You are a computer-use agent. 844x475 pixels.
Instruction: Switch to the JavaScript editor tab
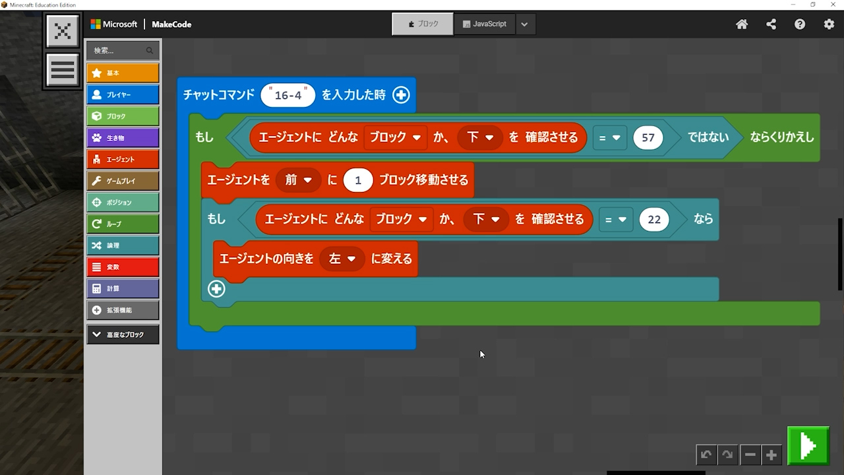[484, 24]
